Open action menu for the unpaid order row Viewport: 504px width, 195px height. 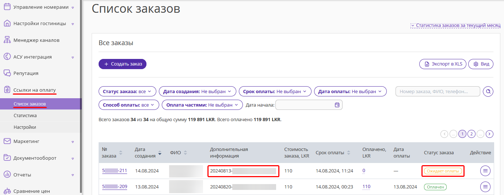tap(485, 171)
